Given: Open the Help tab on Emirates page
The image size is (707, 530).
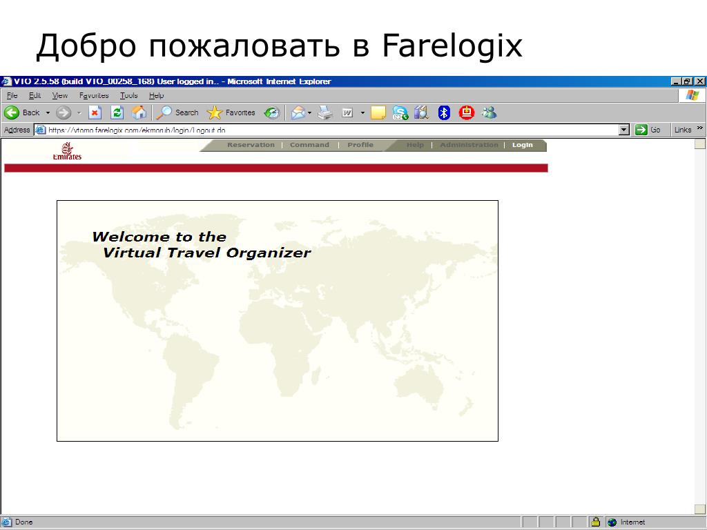Looking at the screenshot, I should coord(415,145).
